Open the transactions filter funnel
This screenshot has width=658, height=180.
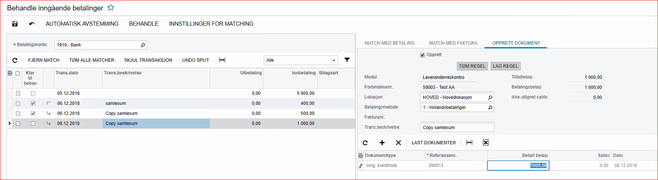[347, 60]
